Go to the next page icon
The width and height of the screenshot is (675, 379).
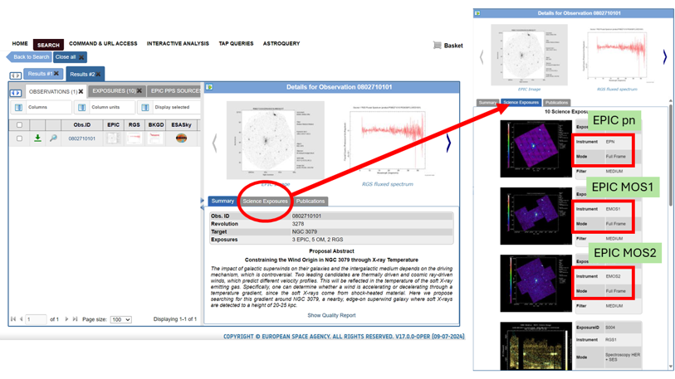(66, 319)
